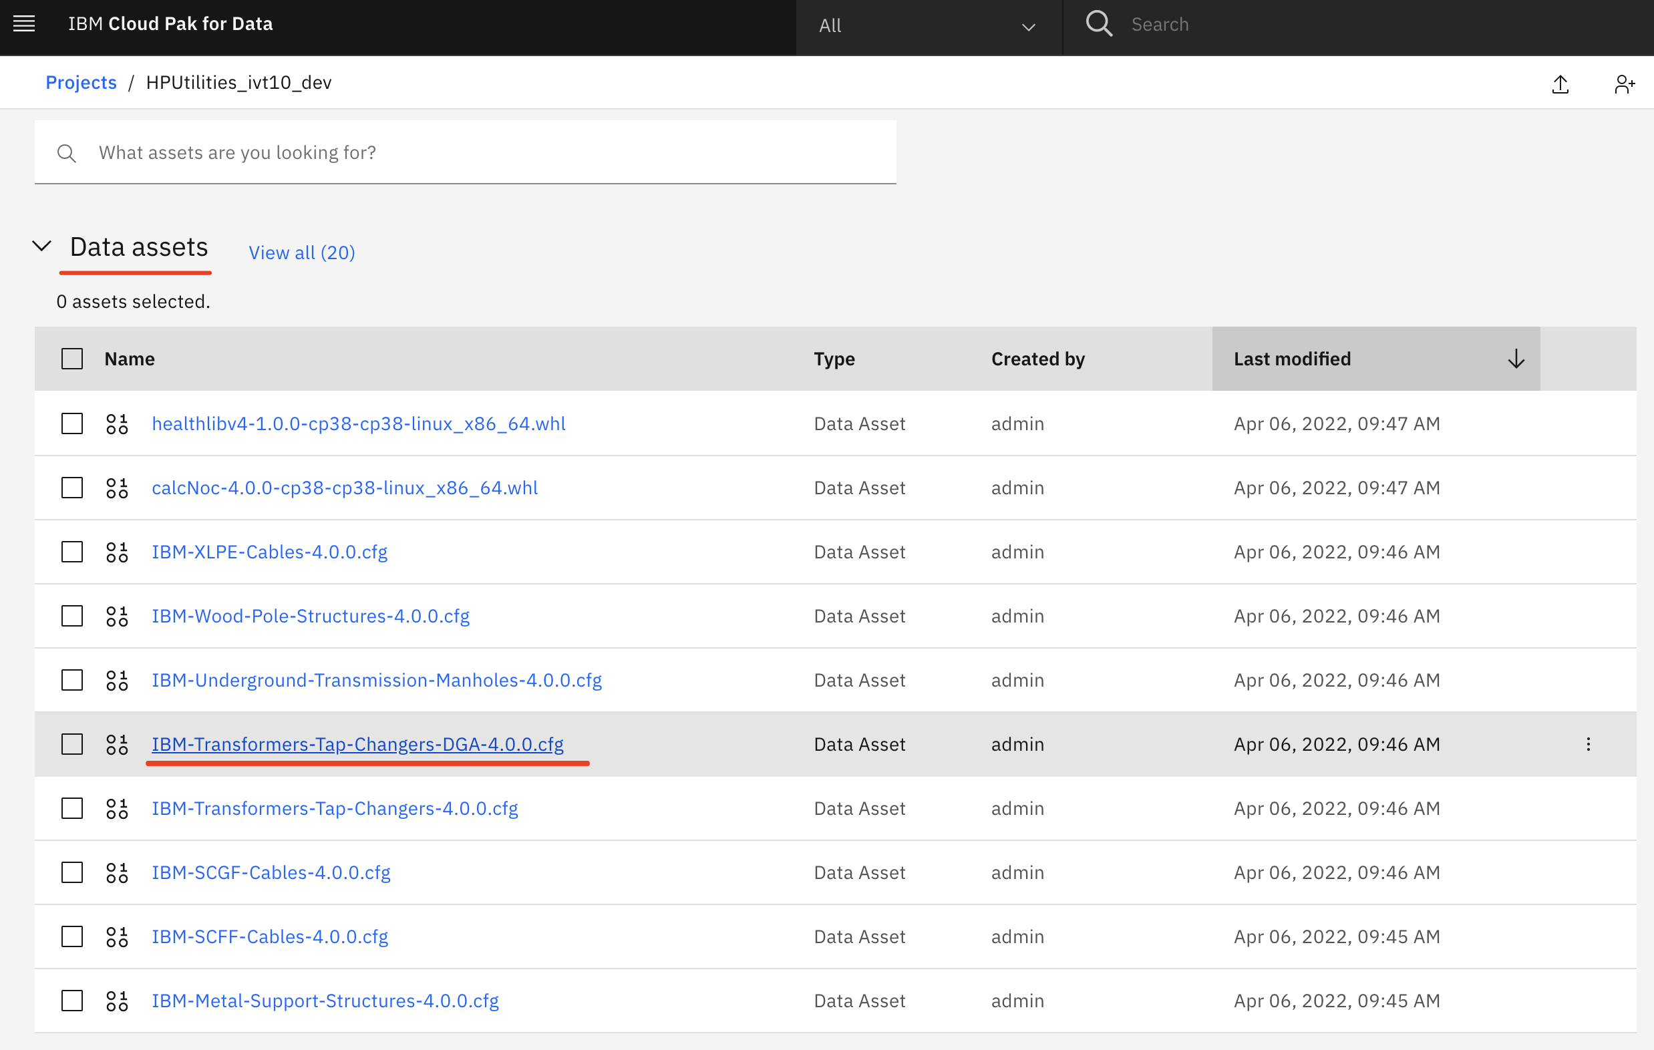Sort by Created by column header
This screenshot has width=1654, height=1050.
coord(1037,359)
